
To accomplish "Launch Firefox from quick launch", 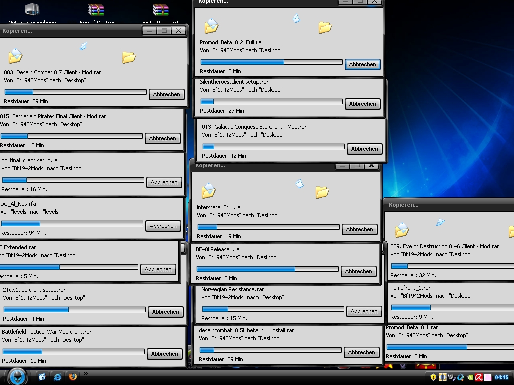I will click(73, 377).
